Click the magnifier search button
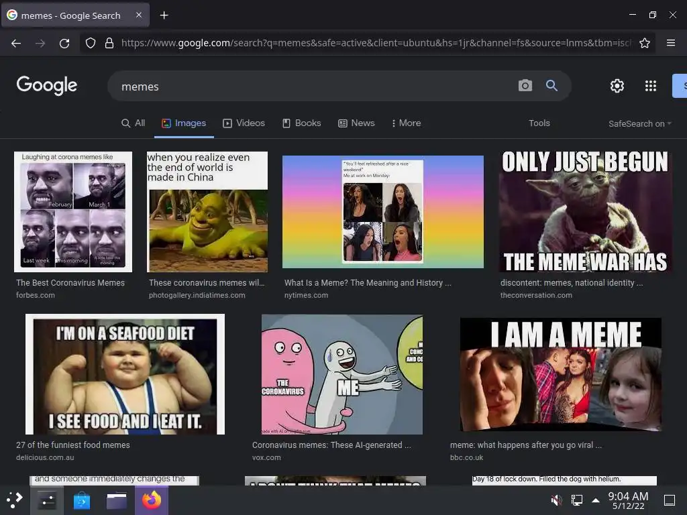The image size is (687, 515). click(551, 85)
